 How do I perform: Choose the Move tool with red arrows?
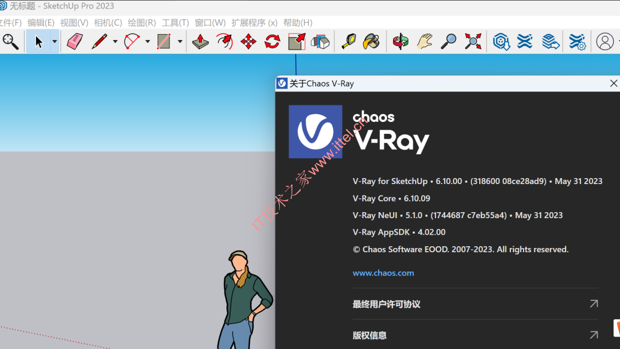[249, 41]
